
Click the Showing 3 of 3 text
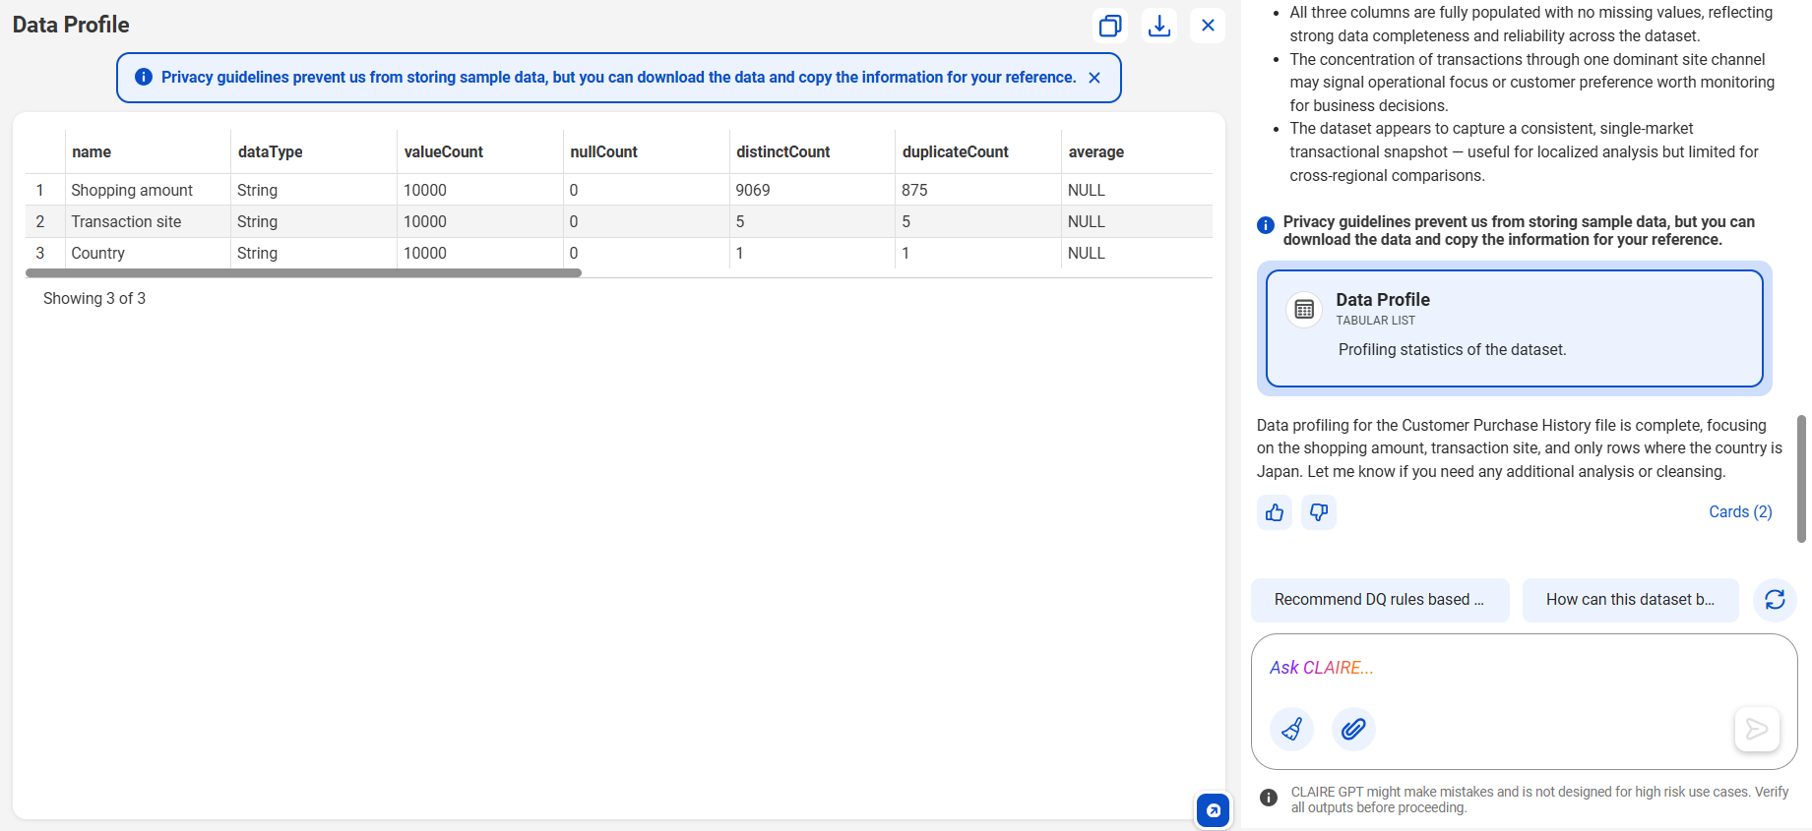[x=94, y=298]
